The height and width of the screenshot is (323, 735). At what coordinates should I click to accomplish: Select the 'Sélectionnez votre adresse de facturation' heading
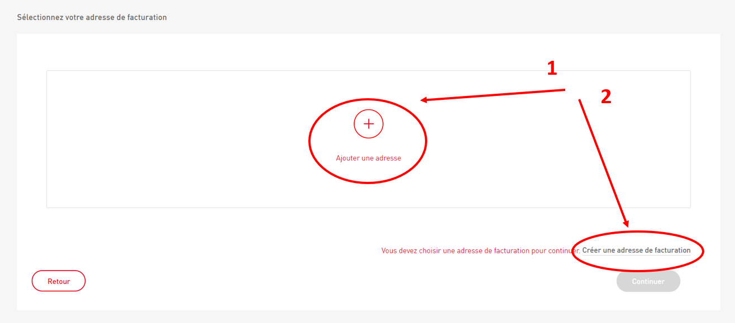[x=92, y=17]
